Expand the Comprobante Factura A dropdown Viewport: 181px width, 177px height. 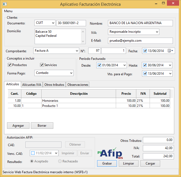[x=56, y=51]
